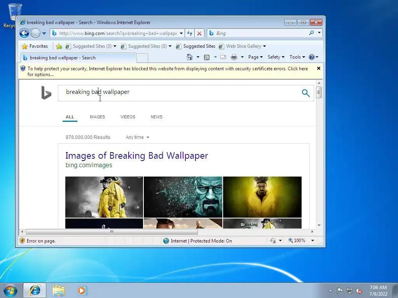Click the Help question mark icon
Viewport: 398px width, 298px height.
312,57
